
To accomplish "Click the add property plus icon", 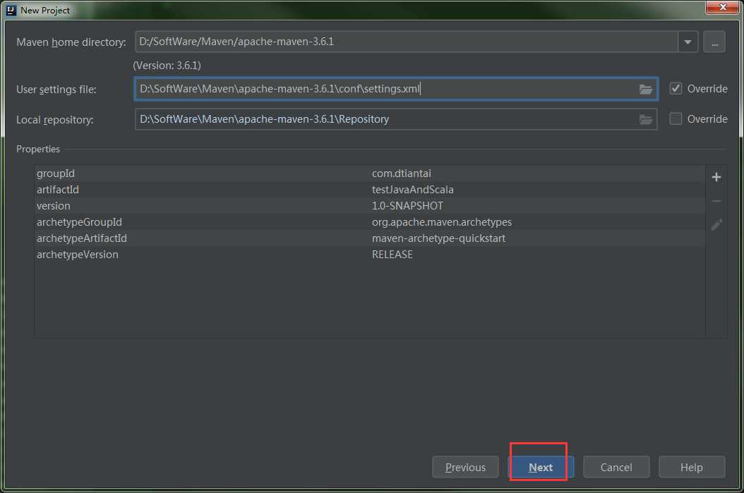I will point(716,177).
